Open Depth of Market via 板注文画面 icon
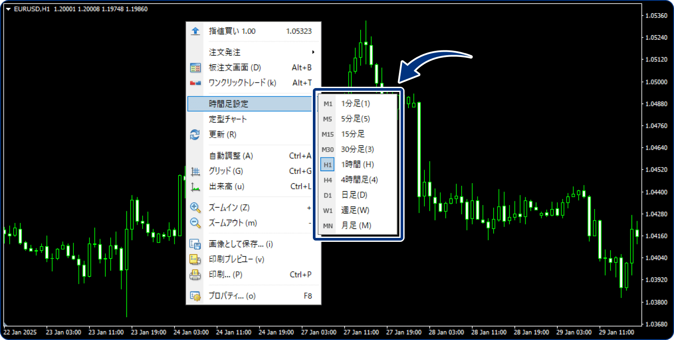The width and height of the screenshot is (674, 340). [195, 67]
